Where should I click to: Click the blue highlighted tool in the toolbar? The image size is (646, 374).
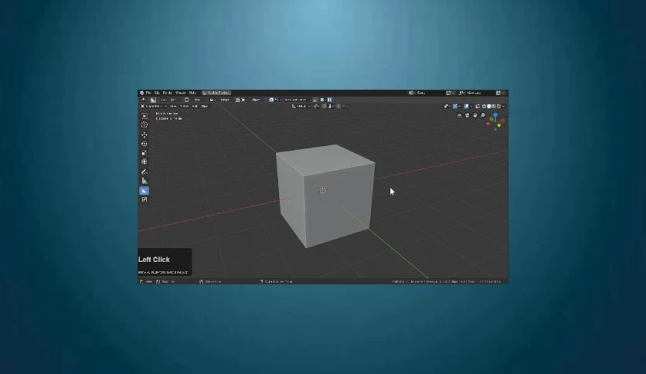(144, 191)
